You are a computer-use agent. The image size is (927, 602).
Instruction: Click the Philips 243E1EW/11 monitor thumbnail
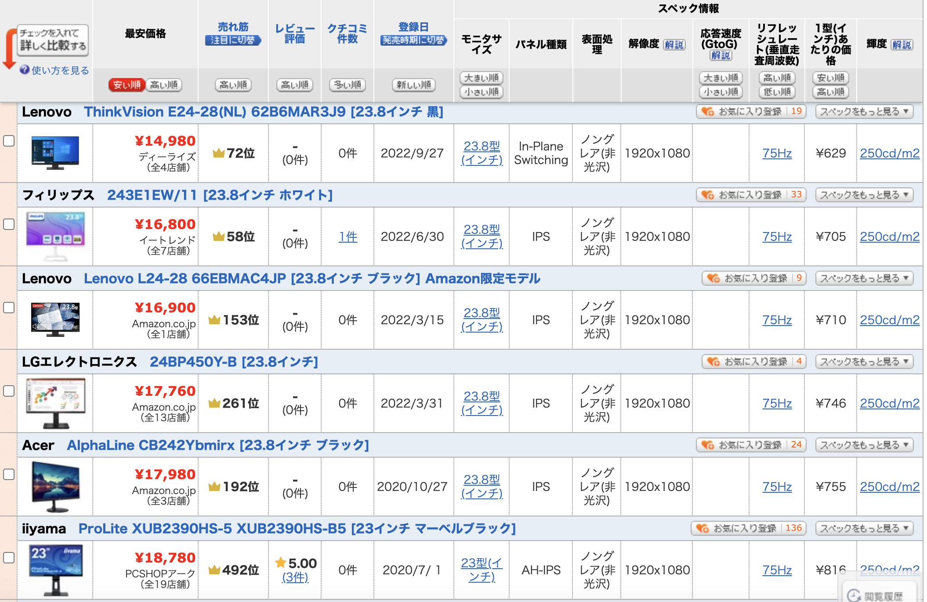(55, 236)
